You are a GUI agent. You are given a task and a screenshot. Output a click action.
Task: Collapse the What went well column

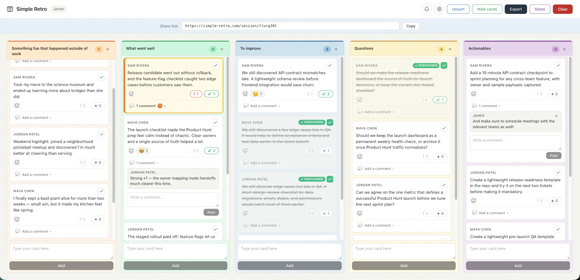(222, 49)
